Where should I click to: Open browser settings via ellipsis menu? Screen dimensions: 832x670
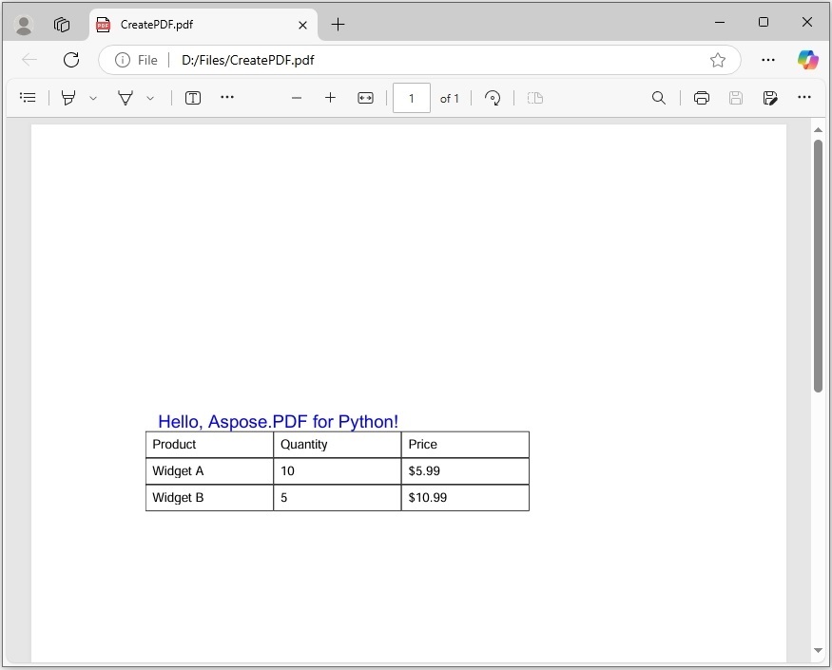768,59
